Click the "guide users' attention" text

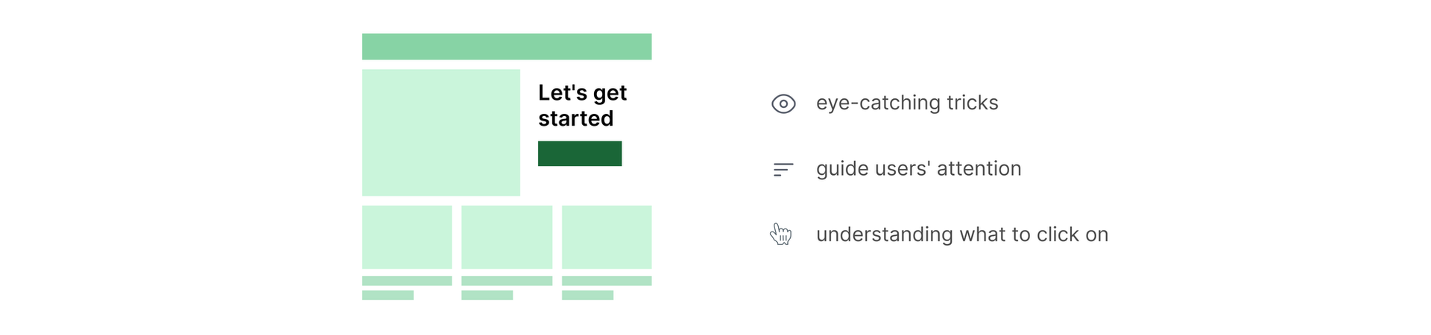[918, 169]
